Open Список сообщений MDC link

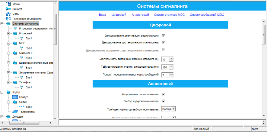click(207, 15)
